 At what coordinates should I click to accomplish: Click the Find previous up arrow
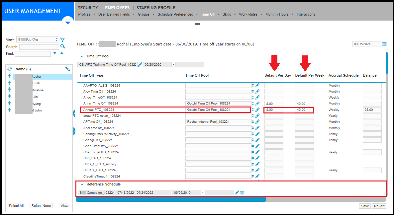62,53
